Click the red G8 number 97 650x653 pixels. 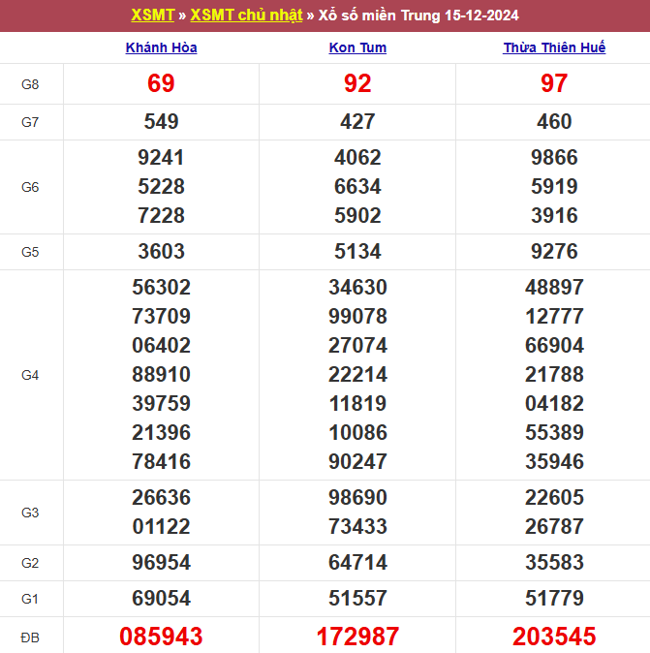554,84
